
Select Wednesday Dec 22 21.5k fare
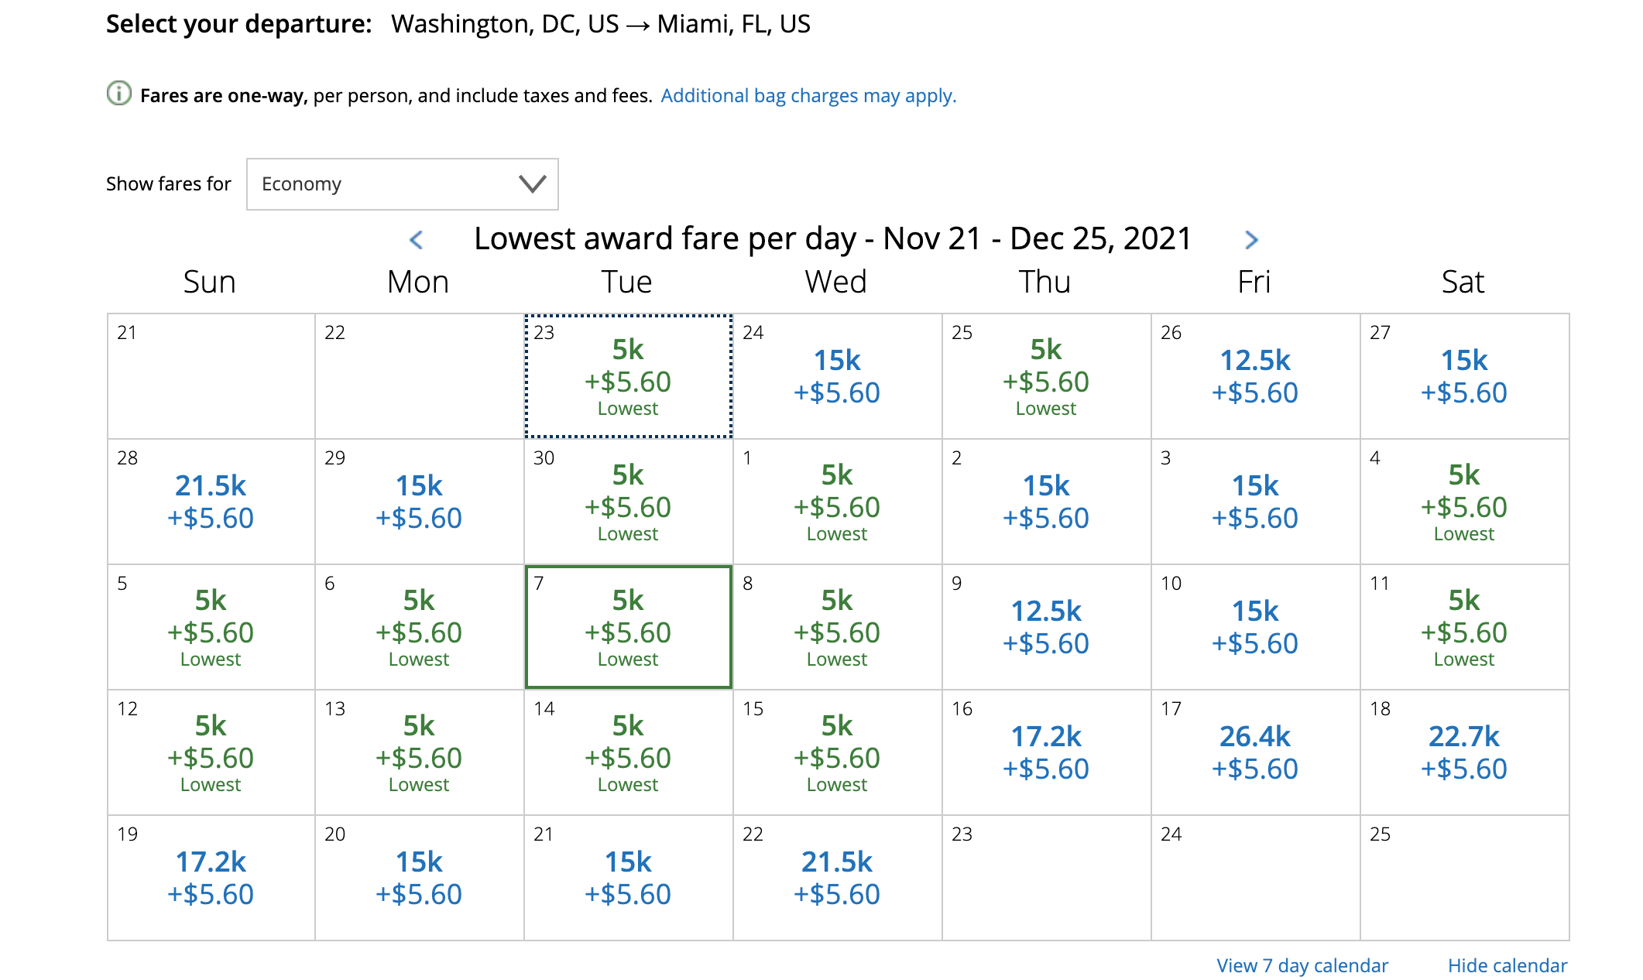pos(837,879)
